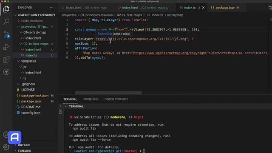Screen dimensions: 272x153
Task: Click the 'maxZoom: 17,' code line
Action: pos(86,44)
